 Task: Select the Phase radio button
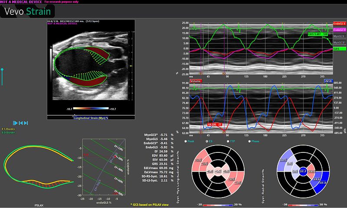pyautogui.click(x=249, y=142)
